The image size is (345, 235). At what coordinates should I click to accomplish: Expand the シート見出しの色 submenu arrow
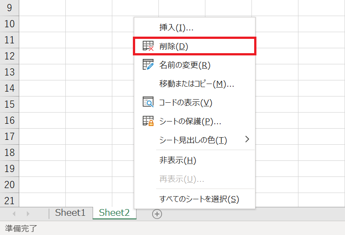(247, 139)
